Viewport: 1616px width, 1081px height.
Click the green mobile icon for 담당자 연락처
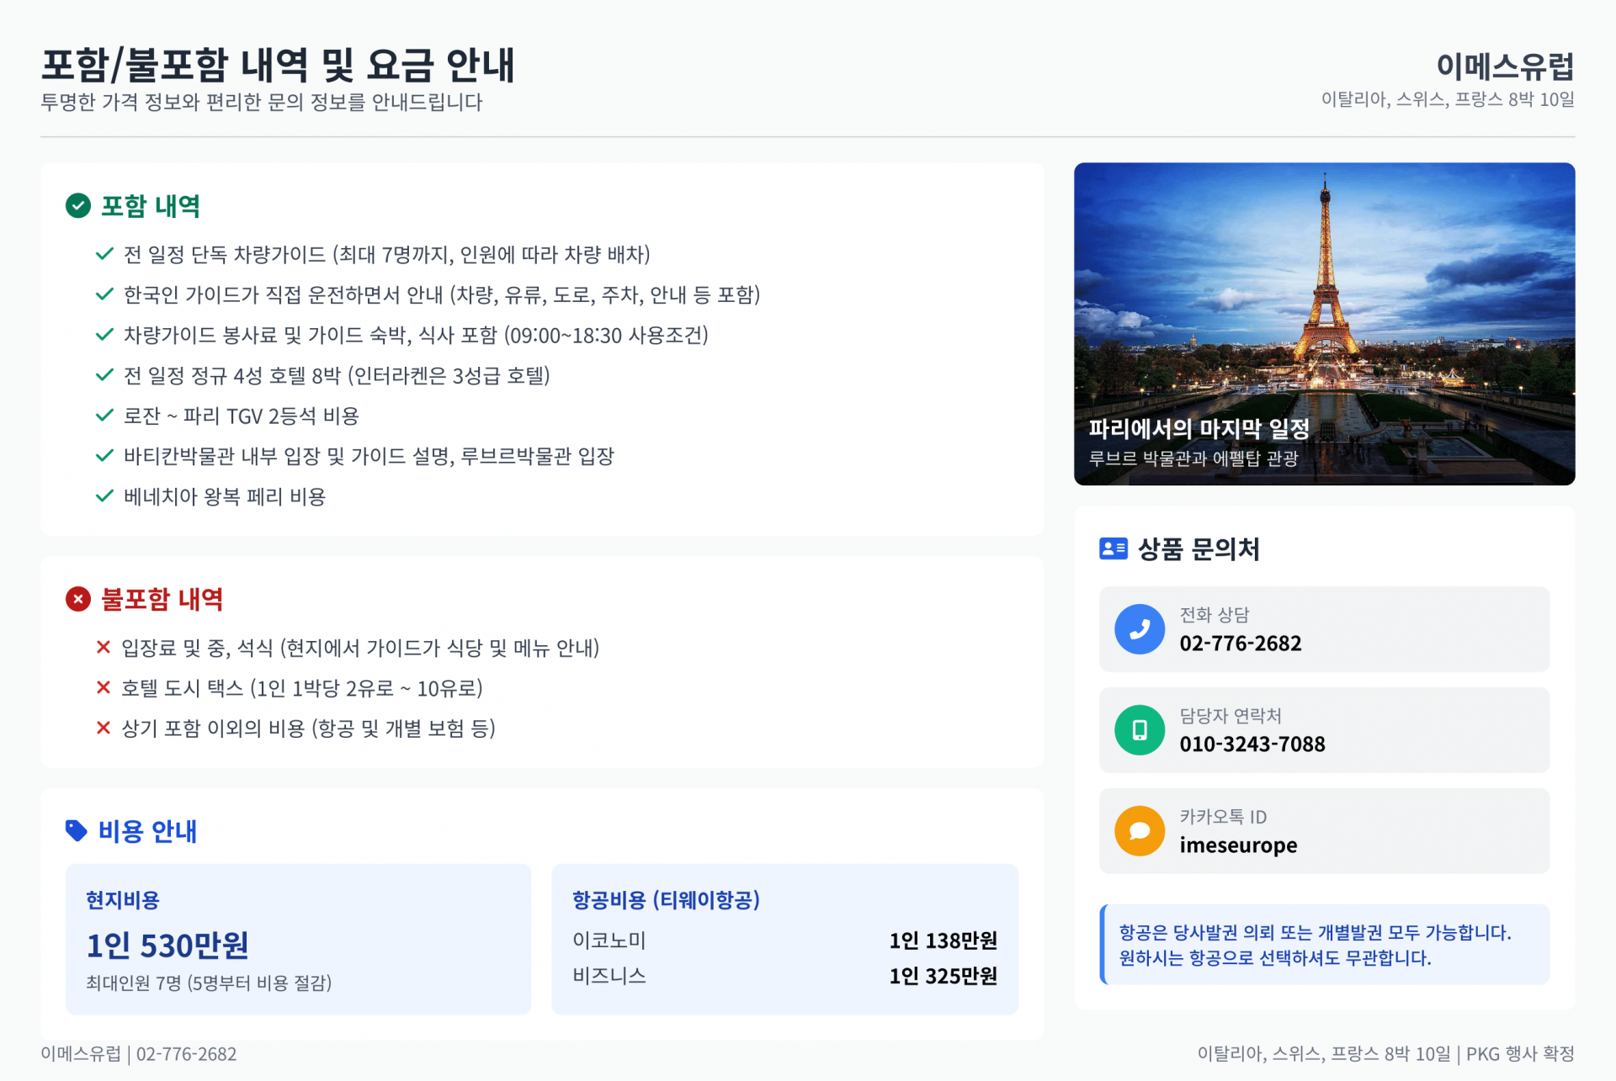coord(1140,730)
